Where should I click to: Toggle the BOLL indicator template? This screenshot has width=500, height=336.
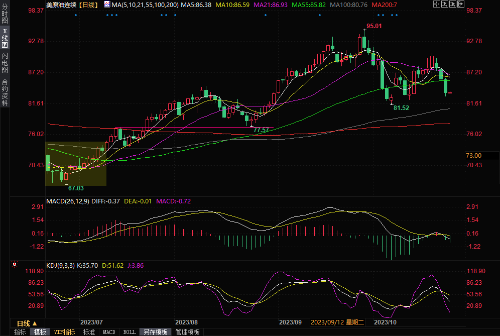(129, 332)
